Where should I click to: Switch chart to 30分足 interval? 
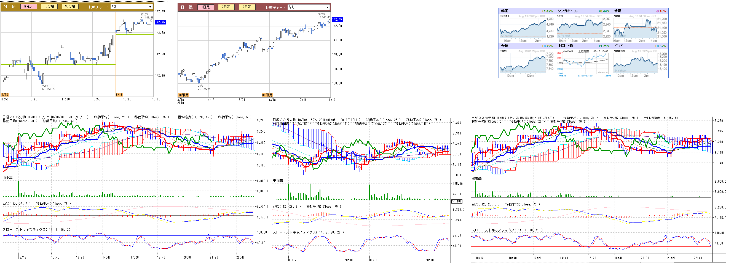tap(70, 6)
